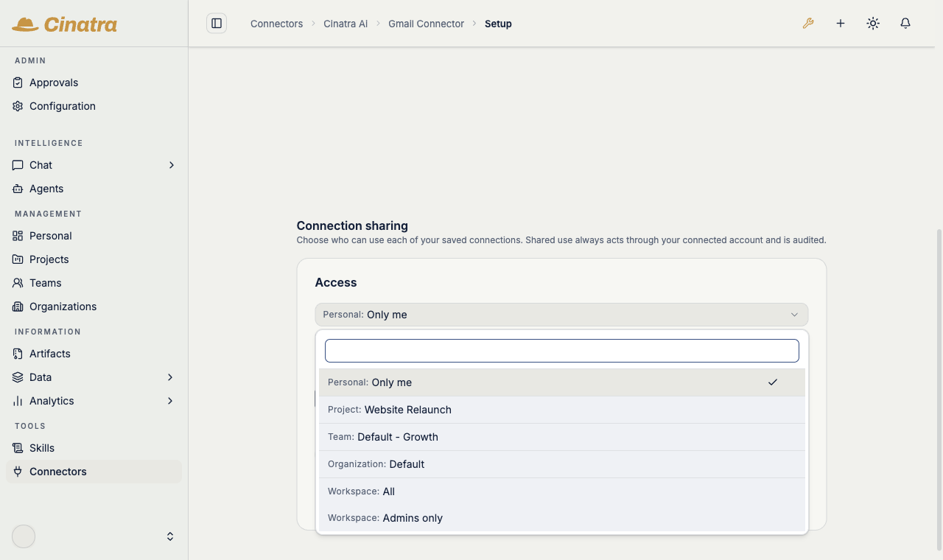Collapse the Access dropdown showing Only me
The image size is (943, 560).
(x=561, y=315)
